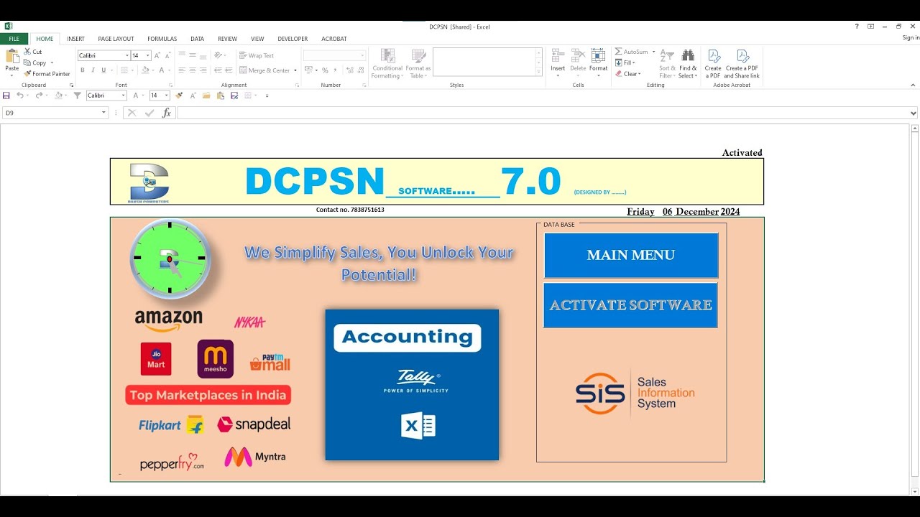Click the Cut scissors icon
The height and width of the screenshot is (517, 920).
[27, 52]
